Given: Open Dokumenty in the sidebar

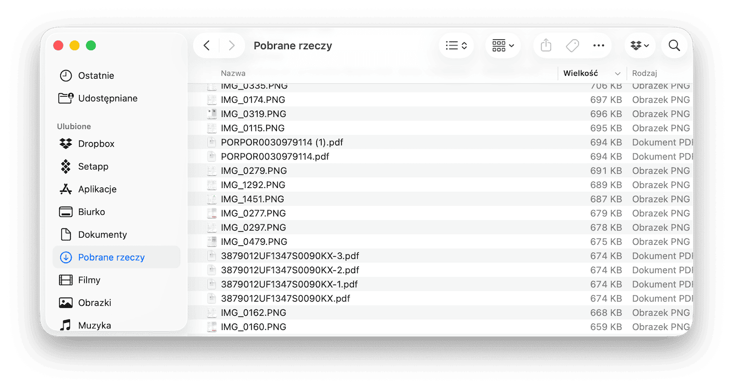Looking at the screenshot, I should pyautogui.click(x=117, y=234).
